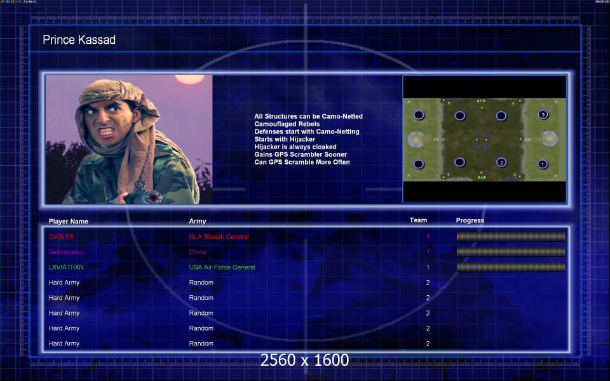The height and width of the screenshot is (381, 610).
Task: Click team number in DVBLEX row
Action: [428, 237]
